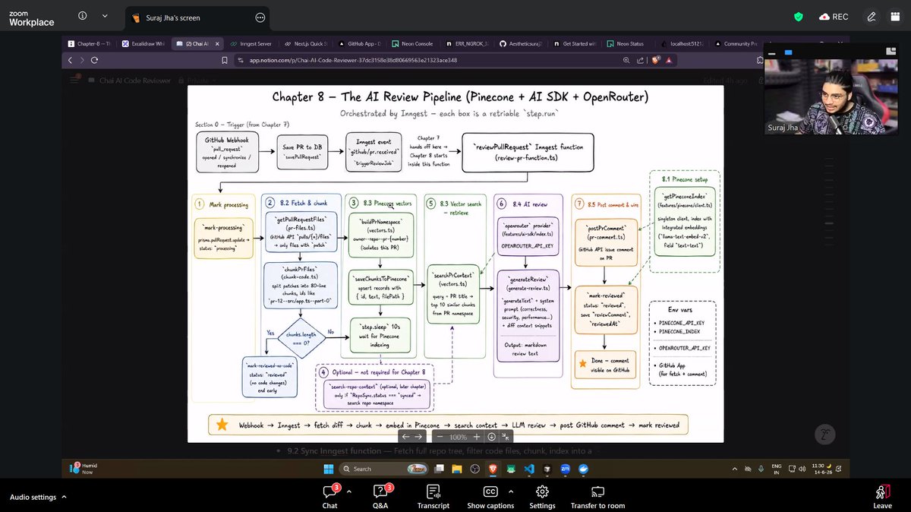This screenshot has height=512, width=911.
Task: Switch to the Next.js Quick Start tab
Action: point(305,44)
